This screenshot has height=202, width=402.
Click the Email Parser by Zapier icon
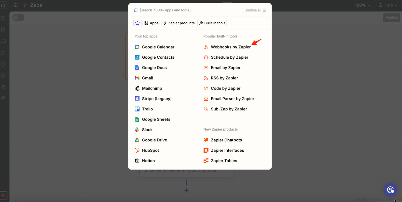point(206,99)
